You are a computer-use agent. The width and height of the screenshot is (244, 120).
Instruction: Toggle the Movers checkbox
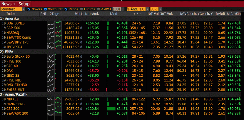coord(29,9)
